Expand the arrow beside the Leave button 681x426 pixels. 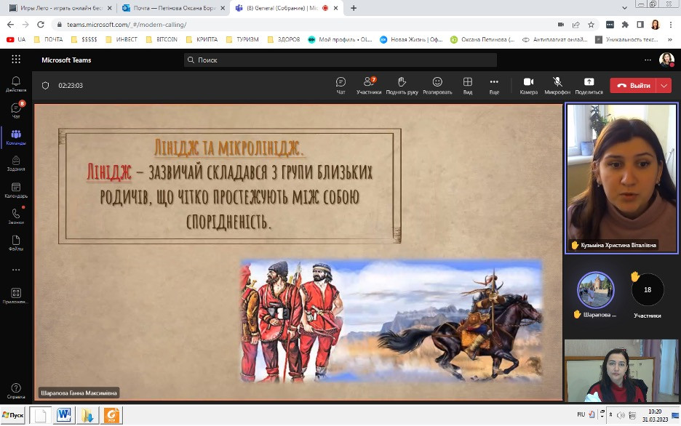pyautogui.click(x=664, y=85)
